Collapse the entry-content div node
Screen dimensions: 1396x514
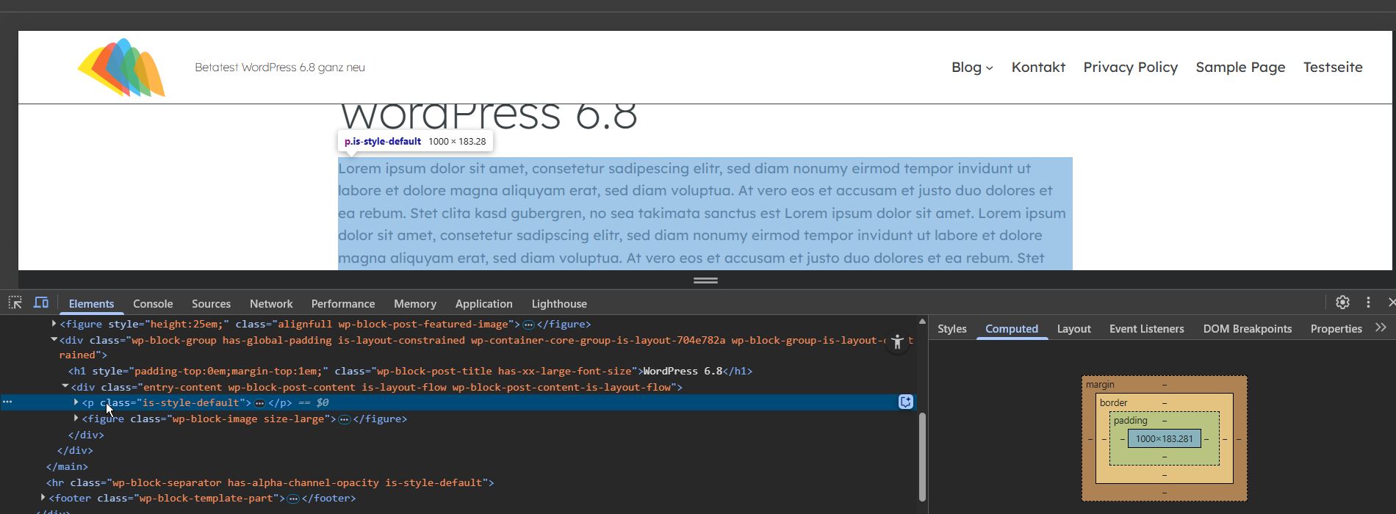coord(65,386)
